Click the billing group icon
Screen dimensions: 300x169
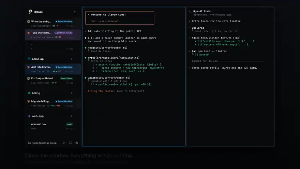tap(29, 93)
